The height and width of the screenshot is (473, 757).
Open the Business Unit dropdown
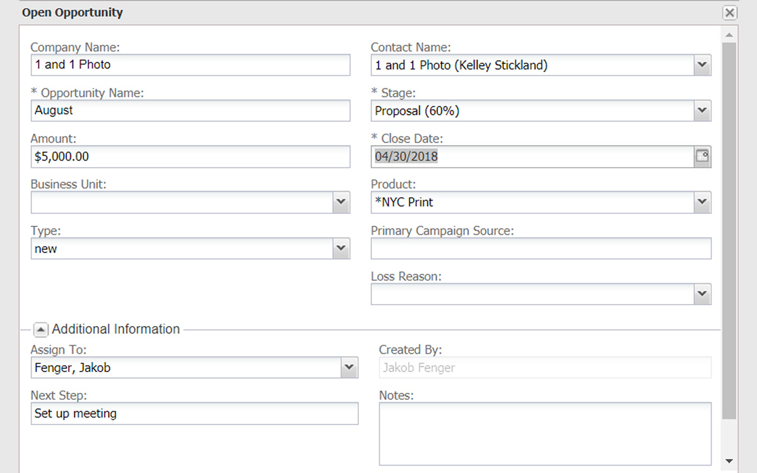[341, 202]
